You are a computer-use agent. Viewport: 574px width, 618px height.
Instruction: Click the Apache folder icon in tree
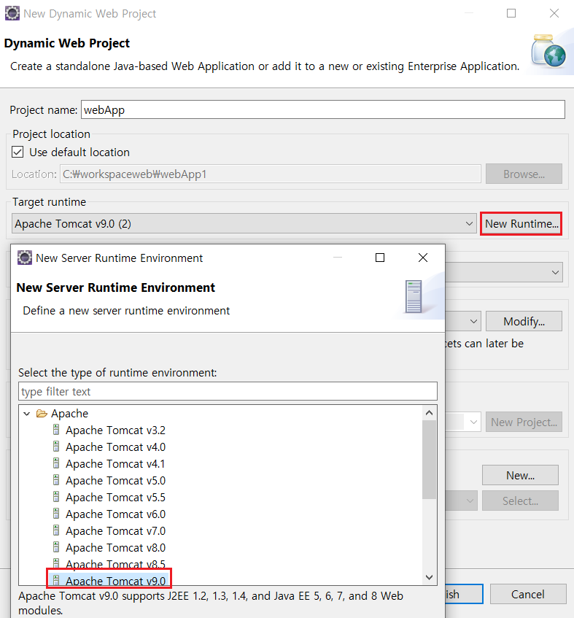[x=42, y=414]
